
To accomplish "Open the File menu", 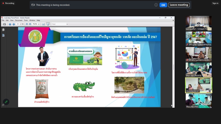I will (3, 20).
